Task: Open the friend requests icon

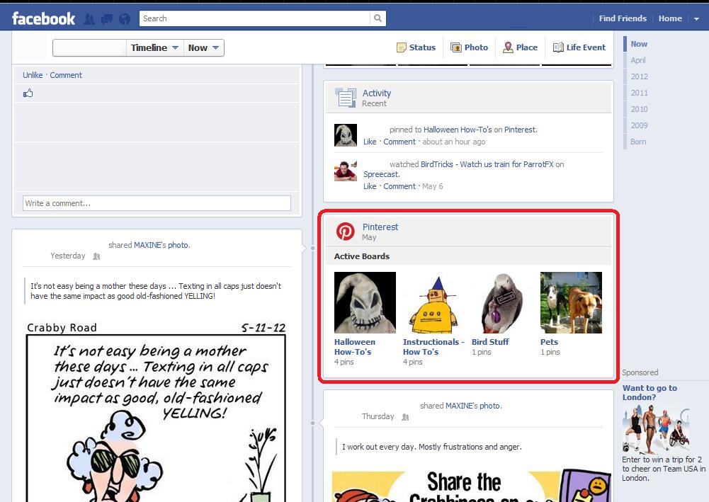Action: pyautogui.click(x=88, y=18)
